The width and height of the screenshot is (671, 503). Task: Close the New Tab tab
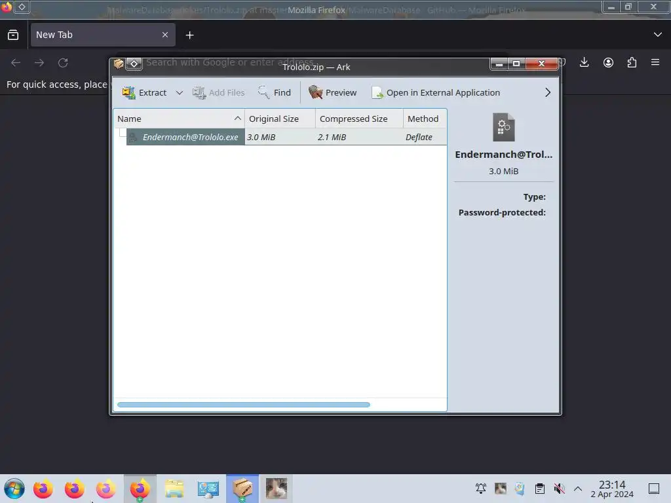(165, 35)
